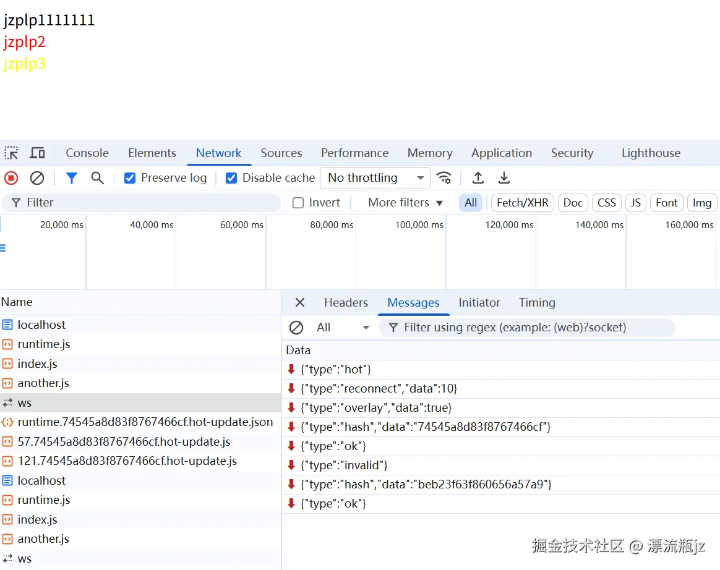The width and height of the screenshot is (720, 570).
Task: Select 121.74545a8d83f8767466cf.hot-update.js request
Action: click(x=140, y=461)
